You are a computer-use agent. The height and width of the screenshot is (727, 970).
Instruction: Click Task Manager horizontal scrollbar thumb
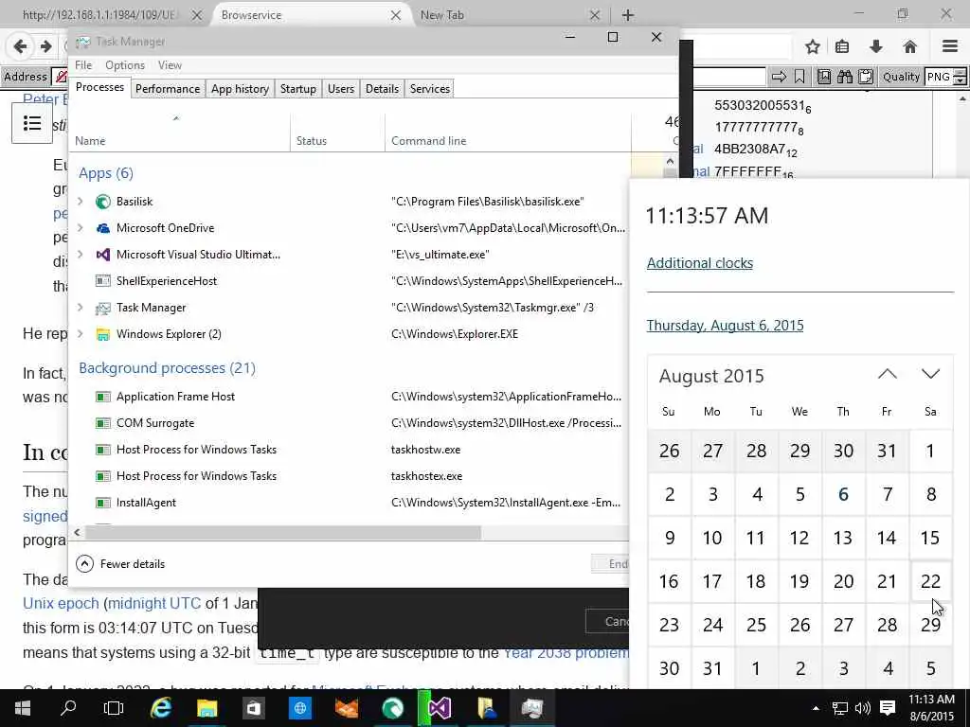282,532
